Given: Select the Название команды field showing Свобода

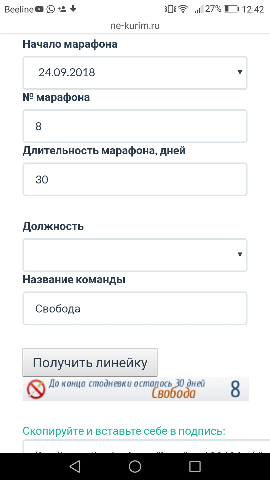Looking at the screenshot, I should click(x=135, y=308).
